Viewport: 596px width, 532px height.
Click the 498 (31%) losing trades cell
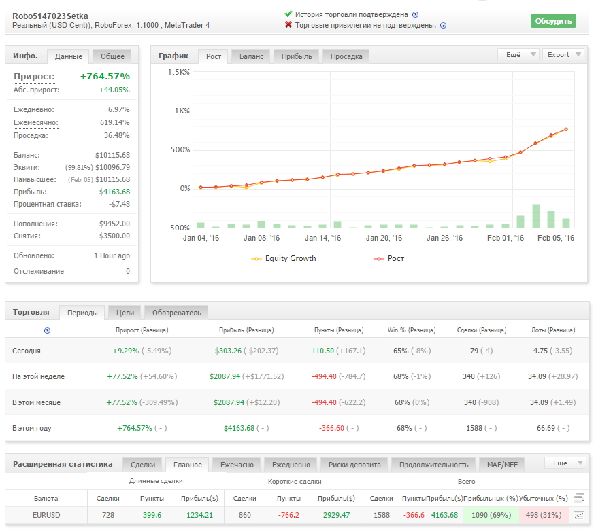coord(544,515)
